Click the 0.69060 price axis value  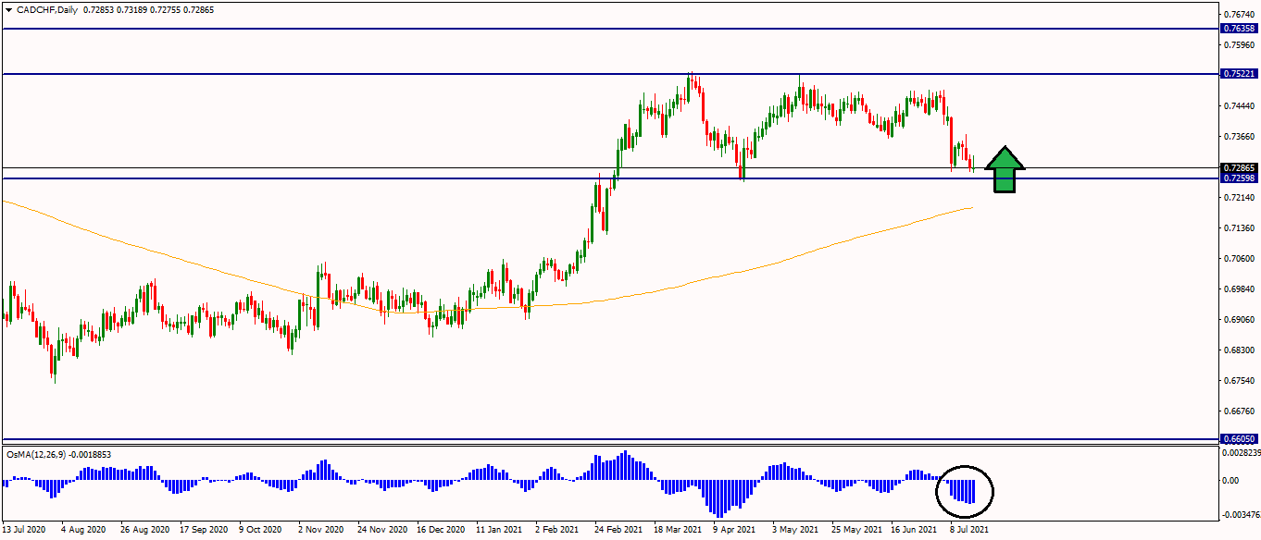click(1239, 320)
